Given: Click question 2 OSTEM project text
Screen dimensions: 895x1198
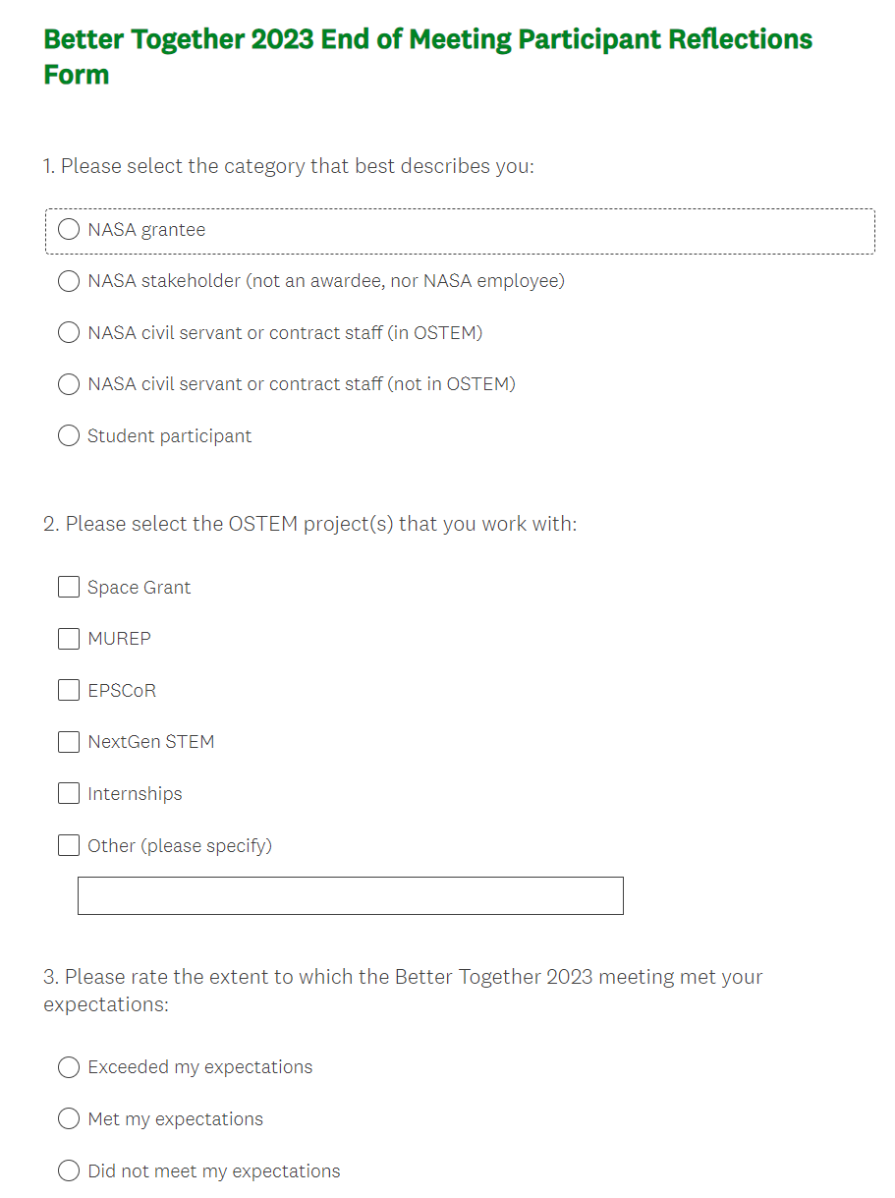Looking at the screenshot, I should 309,524.
